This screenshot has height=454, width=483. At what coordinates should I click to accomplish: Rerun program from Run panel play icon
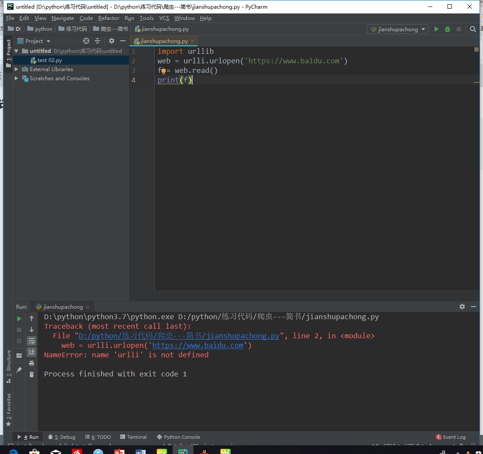19,319
